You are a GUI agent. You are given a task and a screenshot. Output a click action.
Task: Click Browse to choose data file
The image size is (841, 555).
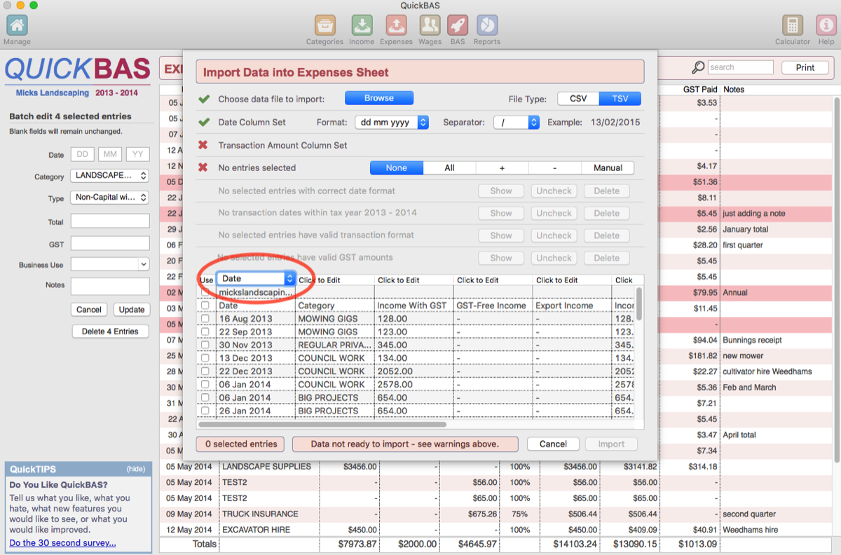click(378, 98)
